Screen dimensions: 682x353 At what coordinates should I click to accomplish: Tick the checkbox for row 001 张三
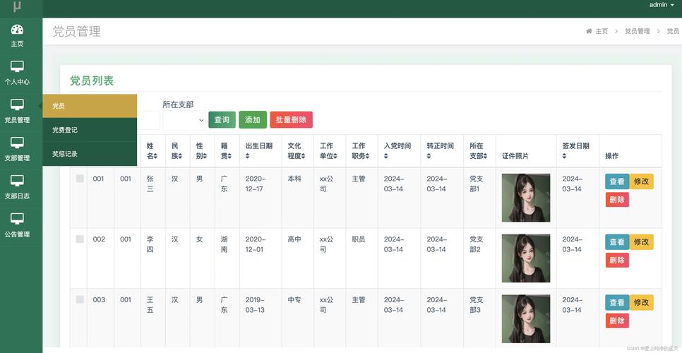pos(80,178)
